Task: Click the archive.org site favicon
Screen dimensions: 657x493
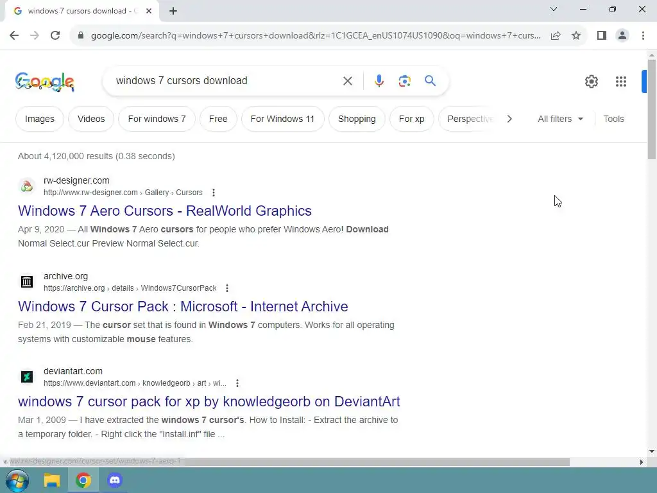Action: (x=27, y=281)
